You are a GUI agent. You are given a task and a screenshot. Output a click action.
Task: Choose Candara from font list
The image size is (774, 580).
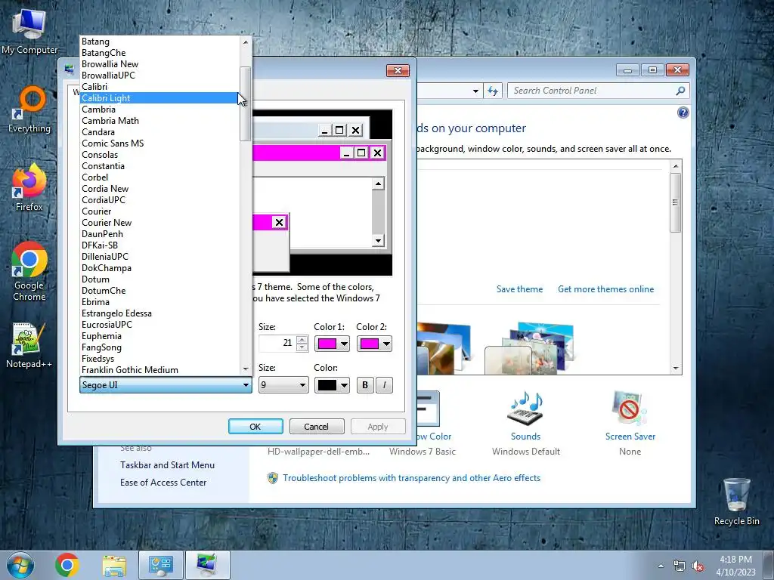pos(159,132)
